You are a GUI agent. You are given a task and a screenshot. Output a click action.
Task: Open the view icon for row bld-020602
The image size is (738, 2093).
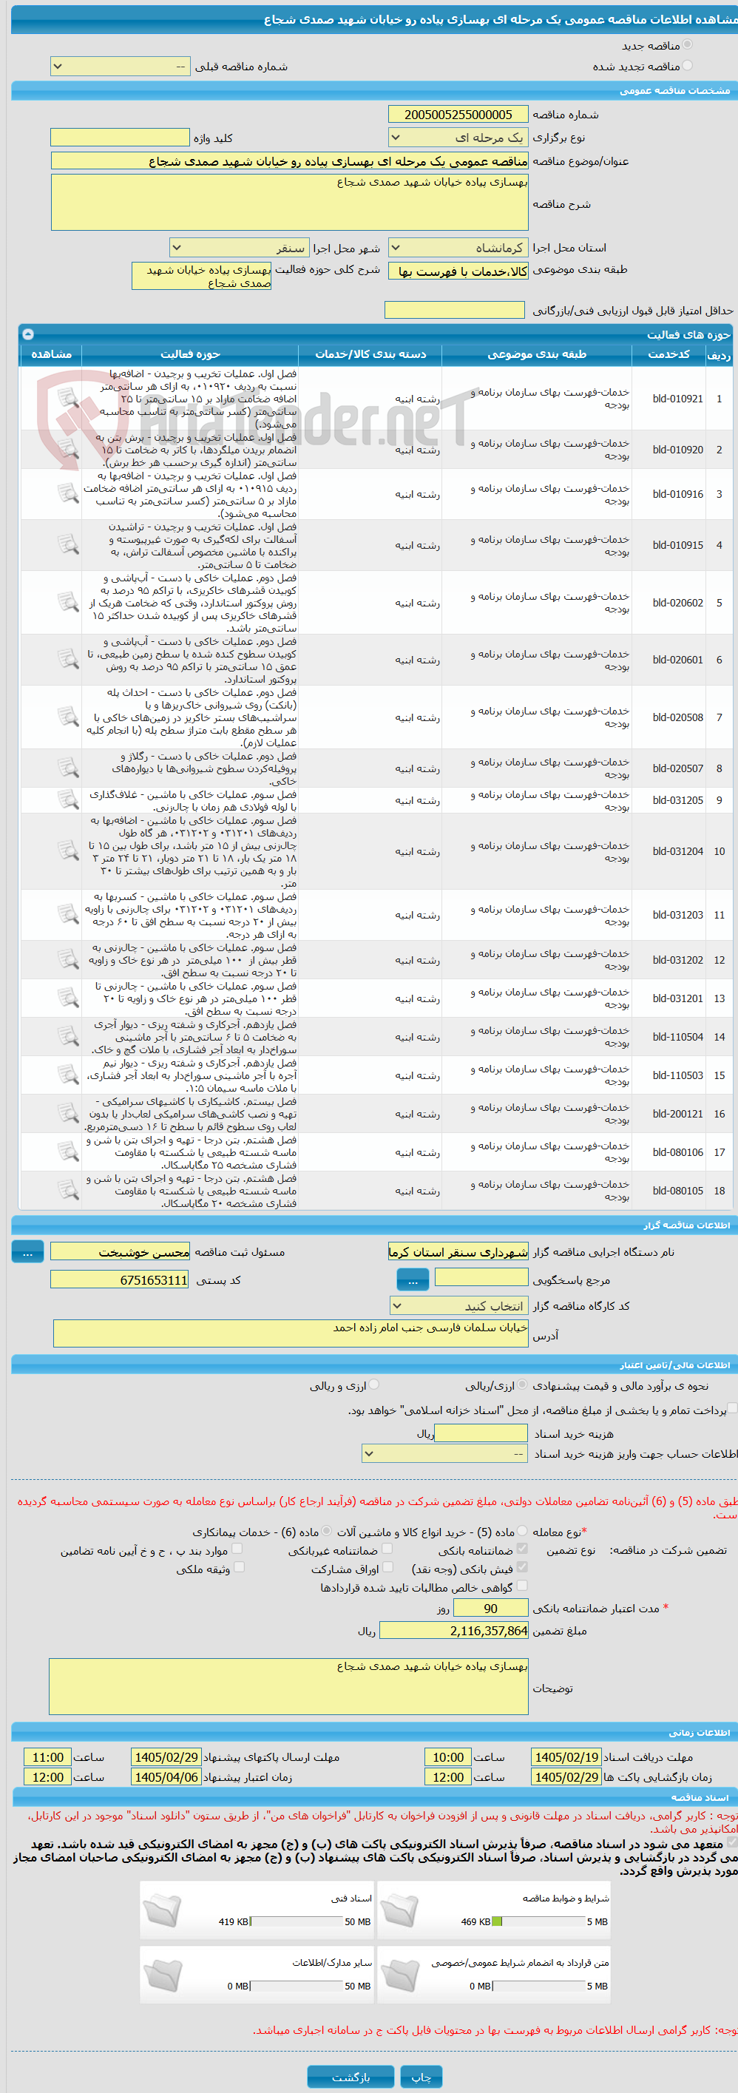point(67,602)
